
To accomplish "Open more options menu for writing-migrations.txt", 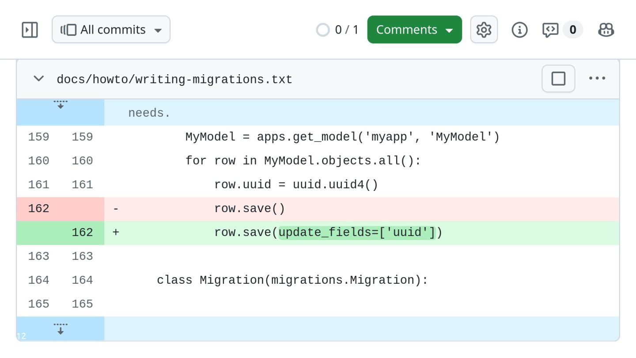I will [597, 79].
